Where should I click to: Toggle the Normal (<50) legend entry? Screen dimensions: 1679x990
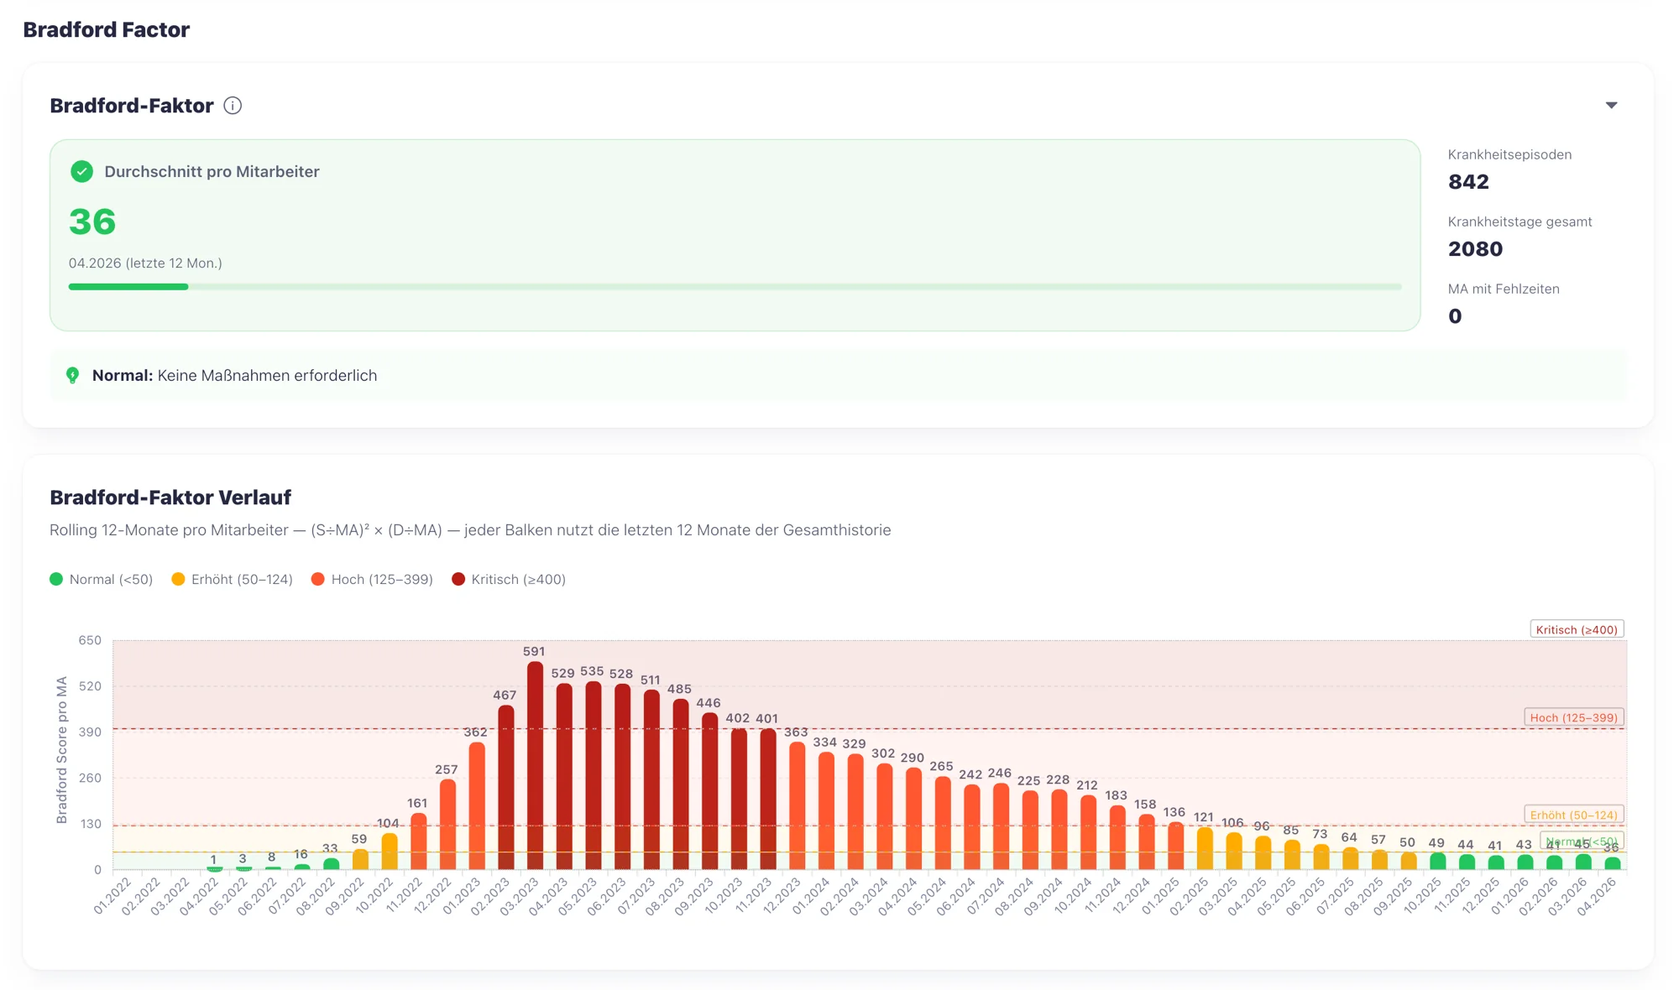[x=102, y=580]
